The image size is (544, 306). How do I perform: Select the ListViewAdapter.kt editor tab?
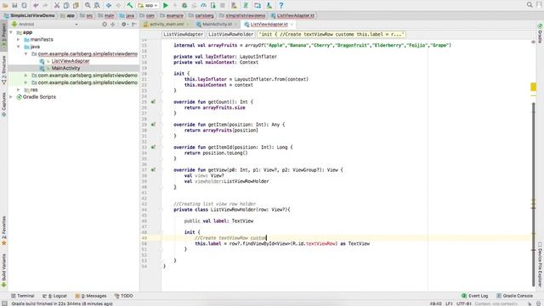click(269, 25)
